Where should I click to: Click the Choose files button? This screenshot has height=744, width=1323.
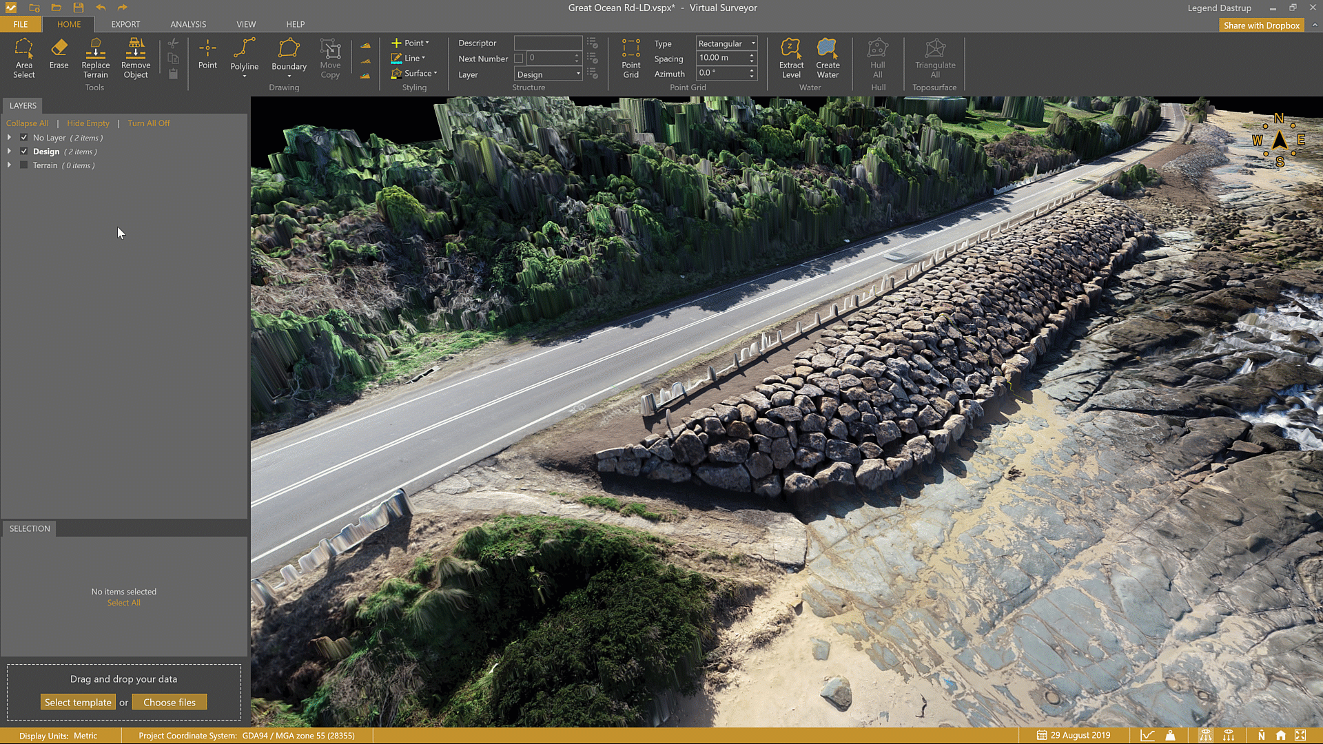pyautogui.click(x=170, y=703)
